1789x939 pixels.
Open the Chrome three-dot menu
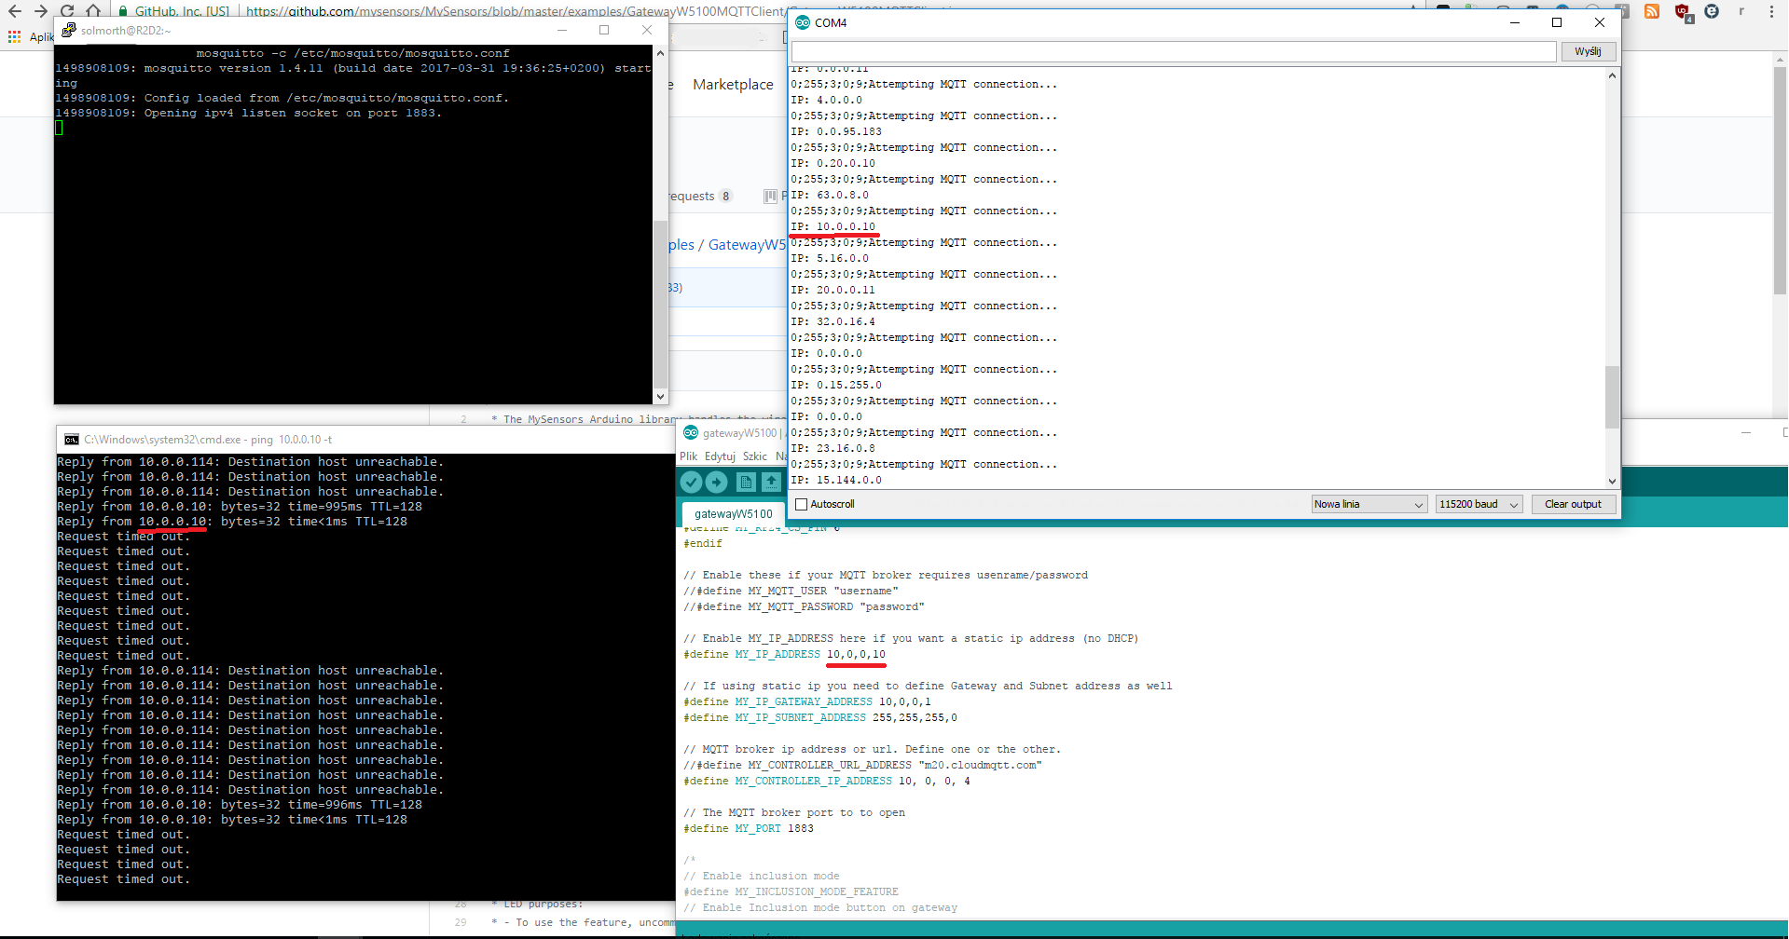point(1771,11)
